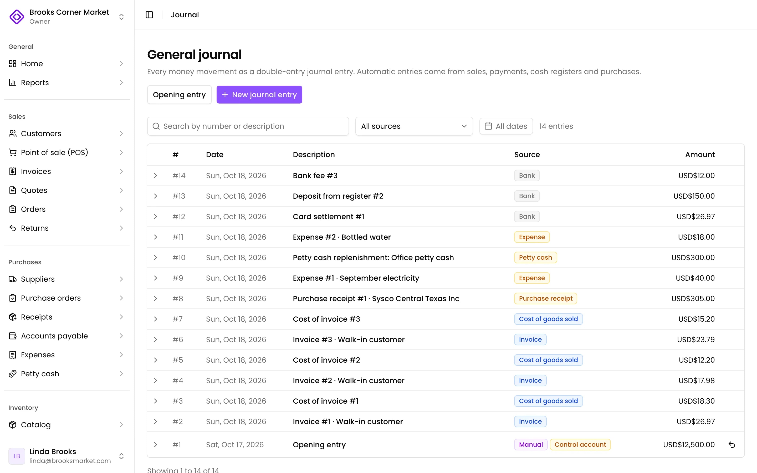Open the Accounts payable menu item
Viewport: 757px width, 473px height.
(x=67, y=336)
